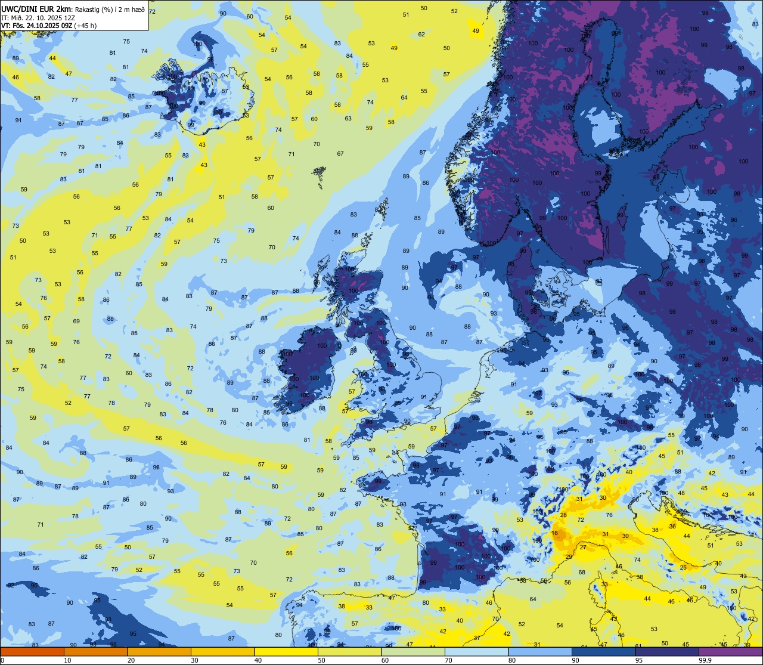Click the 80–90 medium blue legend segment
Screen dimensions: 763x665
(x=540, y=651)
